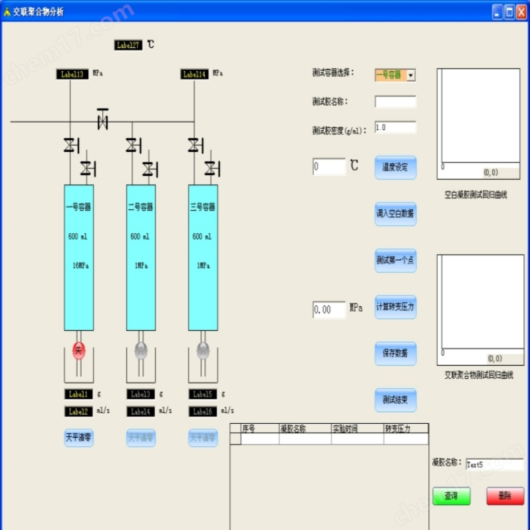Click the MPa pressure value field

[x=329, y=310]
